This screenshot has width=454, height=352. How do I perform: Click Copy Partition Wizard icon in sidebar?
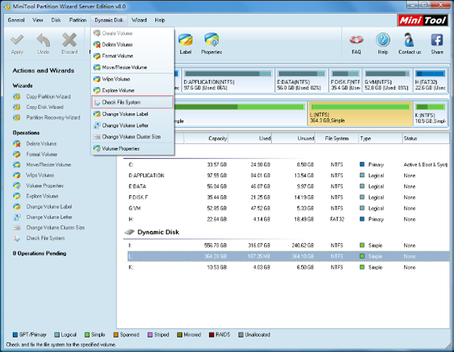click(17, 96)
